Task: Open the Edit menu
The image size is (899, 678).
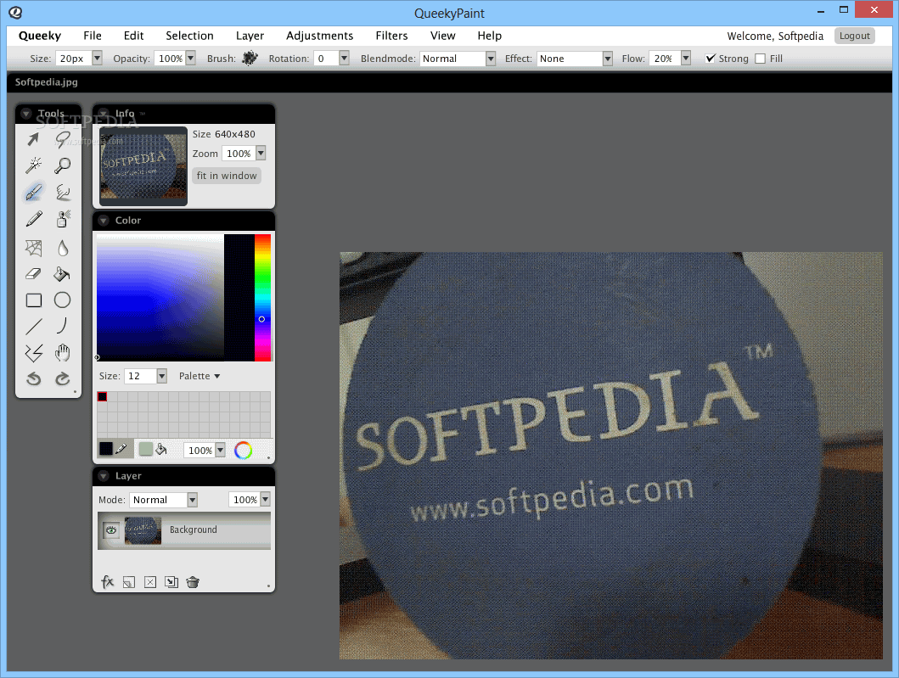Action: pos(133,36)
